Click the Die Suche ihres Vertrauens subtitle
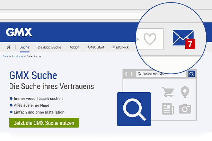This screenshot has height=141, width=212. pyautogui.click(x=52, y=86)
